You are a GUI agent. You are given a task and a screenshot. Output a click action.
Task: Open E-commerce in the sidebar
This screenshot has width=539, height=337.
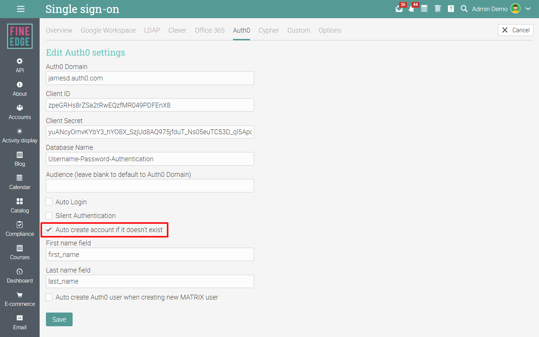coord(20,299)
